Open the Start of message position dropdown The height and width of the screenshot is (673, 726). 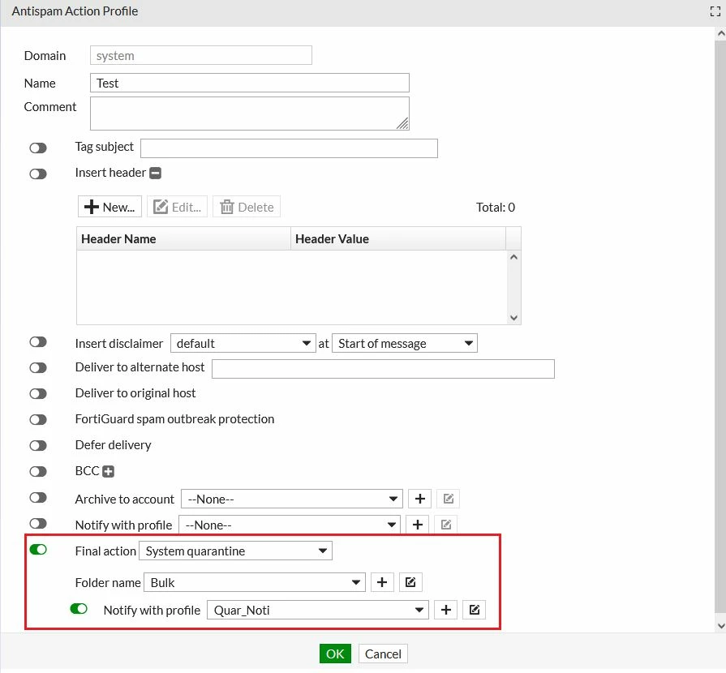tap(405, 344)
